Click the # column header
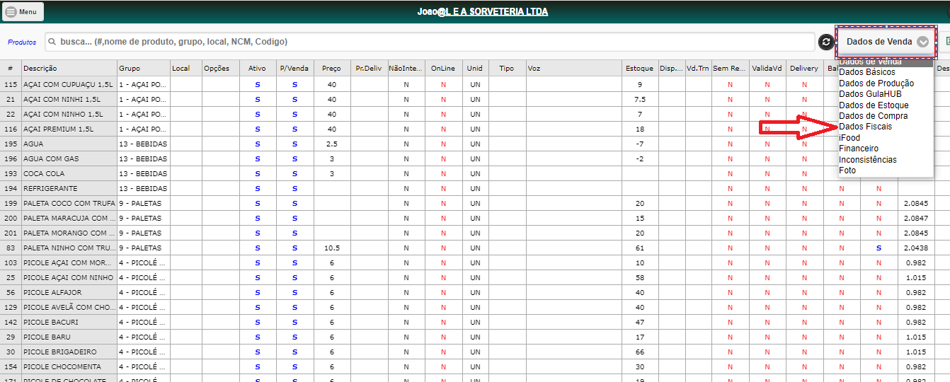The width and height of the screenshot is (950, 382). (x=11, y=69)
